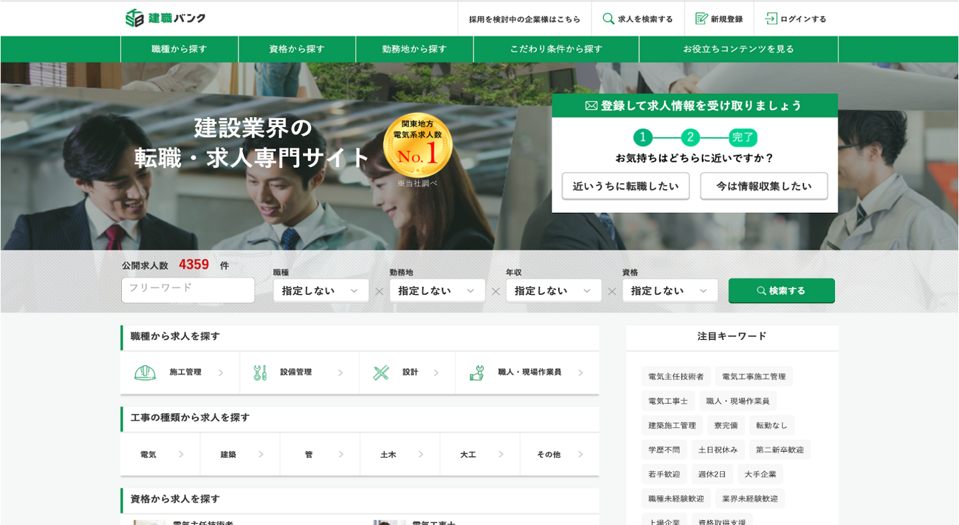This screenshot has height=525, width=959.
Task: Expand 設計 chevron arrow
Action: [x=436, y=373]
